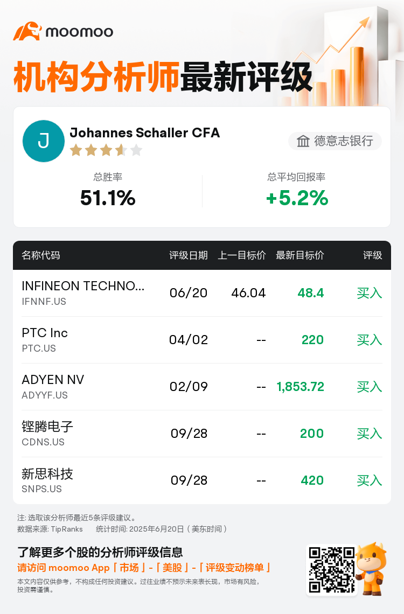Viewport: 404px width, 614px height.
Task: Click the 评级变动榜单 orange text
Action: [235, 568]
